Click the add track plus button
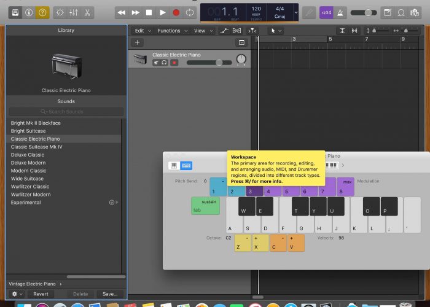The image size is (430, 307). coord(138,42)
